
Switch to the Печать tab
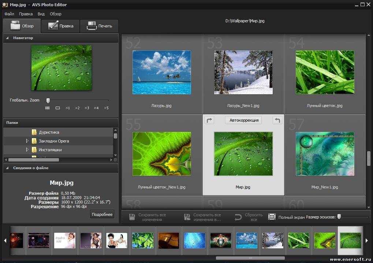point(99,26)
